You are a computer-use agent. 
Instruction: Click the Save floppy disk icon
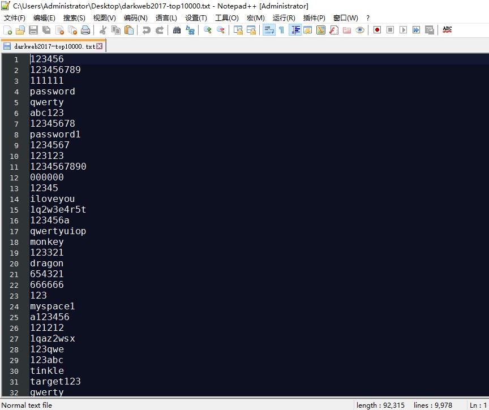pyautogui.click(x=33, y=30)
